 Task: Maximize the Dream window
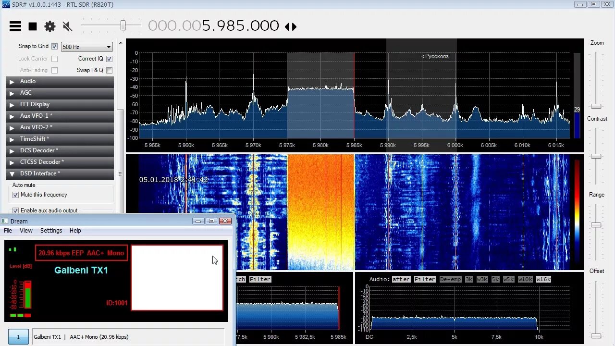point(211,221)
